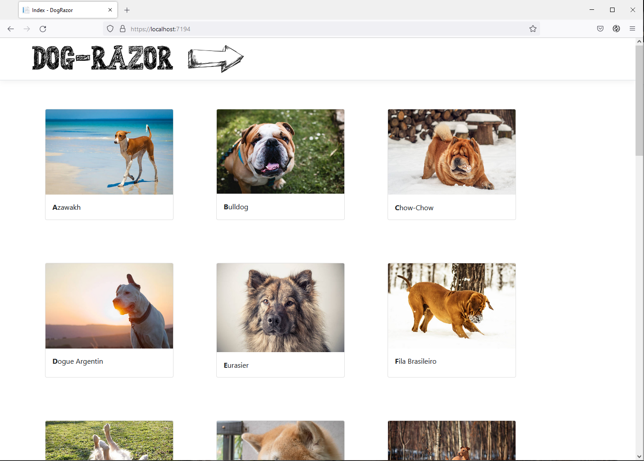Close the Index - DogRazor tab
The height and width of the screenshot is (461, 644).
tap(110, 10)
